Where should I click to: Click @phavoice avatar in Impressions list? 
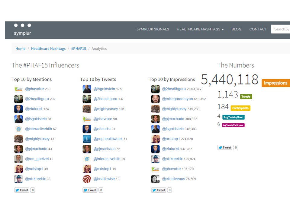tap(155, 169)
